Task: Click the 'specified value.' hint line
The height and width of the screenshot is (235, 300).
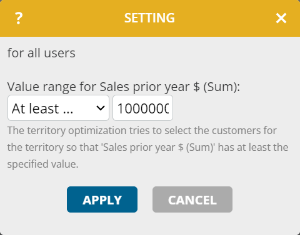Action: [42, 164]
